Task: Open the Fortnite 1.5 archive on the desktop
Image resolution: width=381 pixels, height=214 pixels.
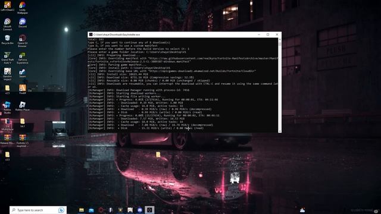Action: [23, 140]
